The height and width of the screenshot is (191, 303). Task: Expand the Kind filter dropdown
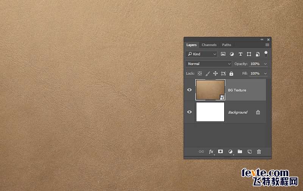pyautogui.click(x=201, y=54)
